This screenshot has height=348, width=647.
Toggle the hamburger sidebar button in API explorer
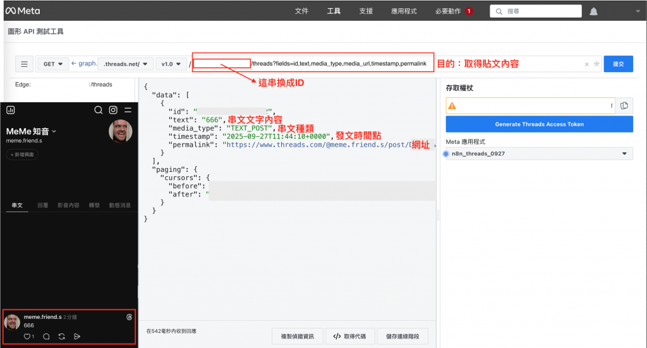25,64
